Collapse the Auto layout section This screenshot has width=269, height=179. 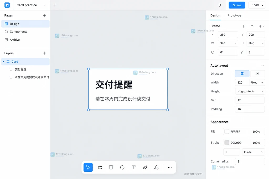[x=262, y=66]
